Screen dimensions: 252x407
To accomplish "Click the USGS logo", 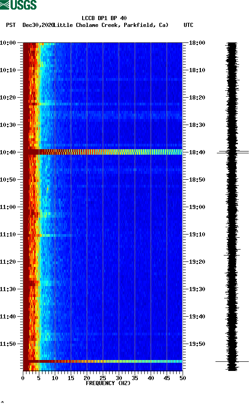I will [18, 5].
